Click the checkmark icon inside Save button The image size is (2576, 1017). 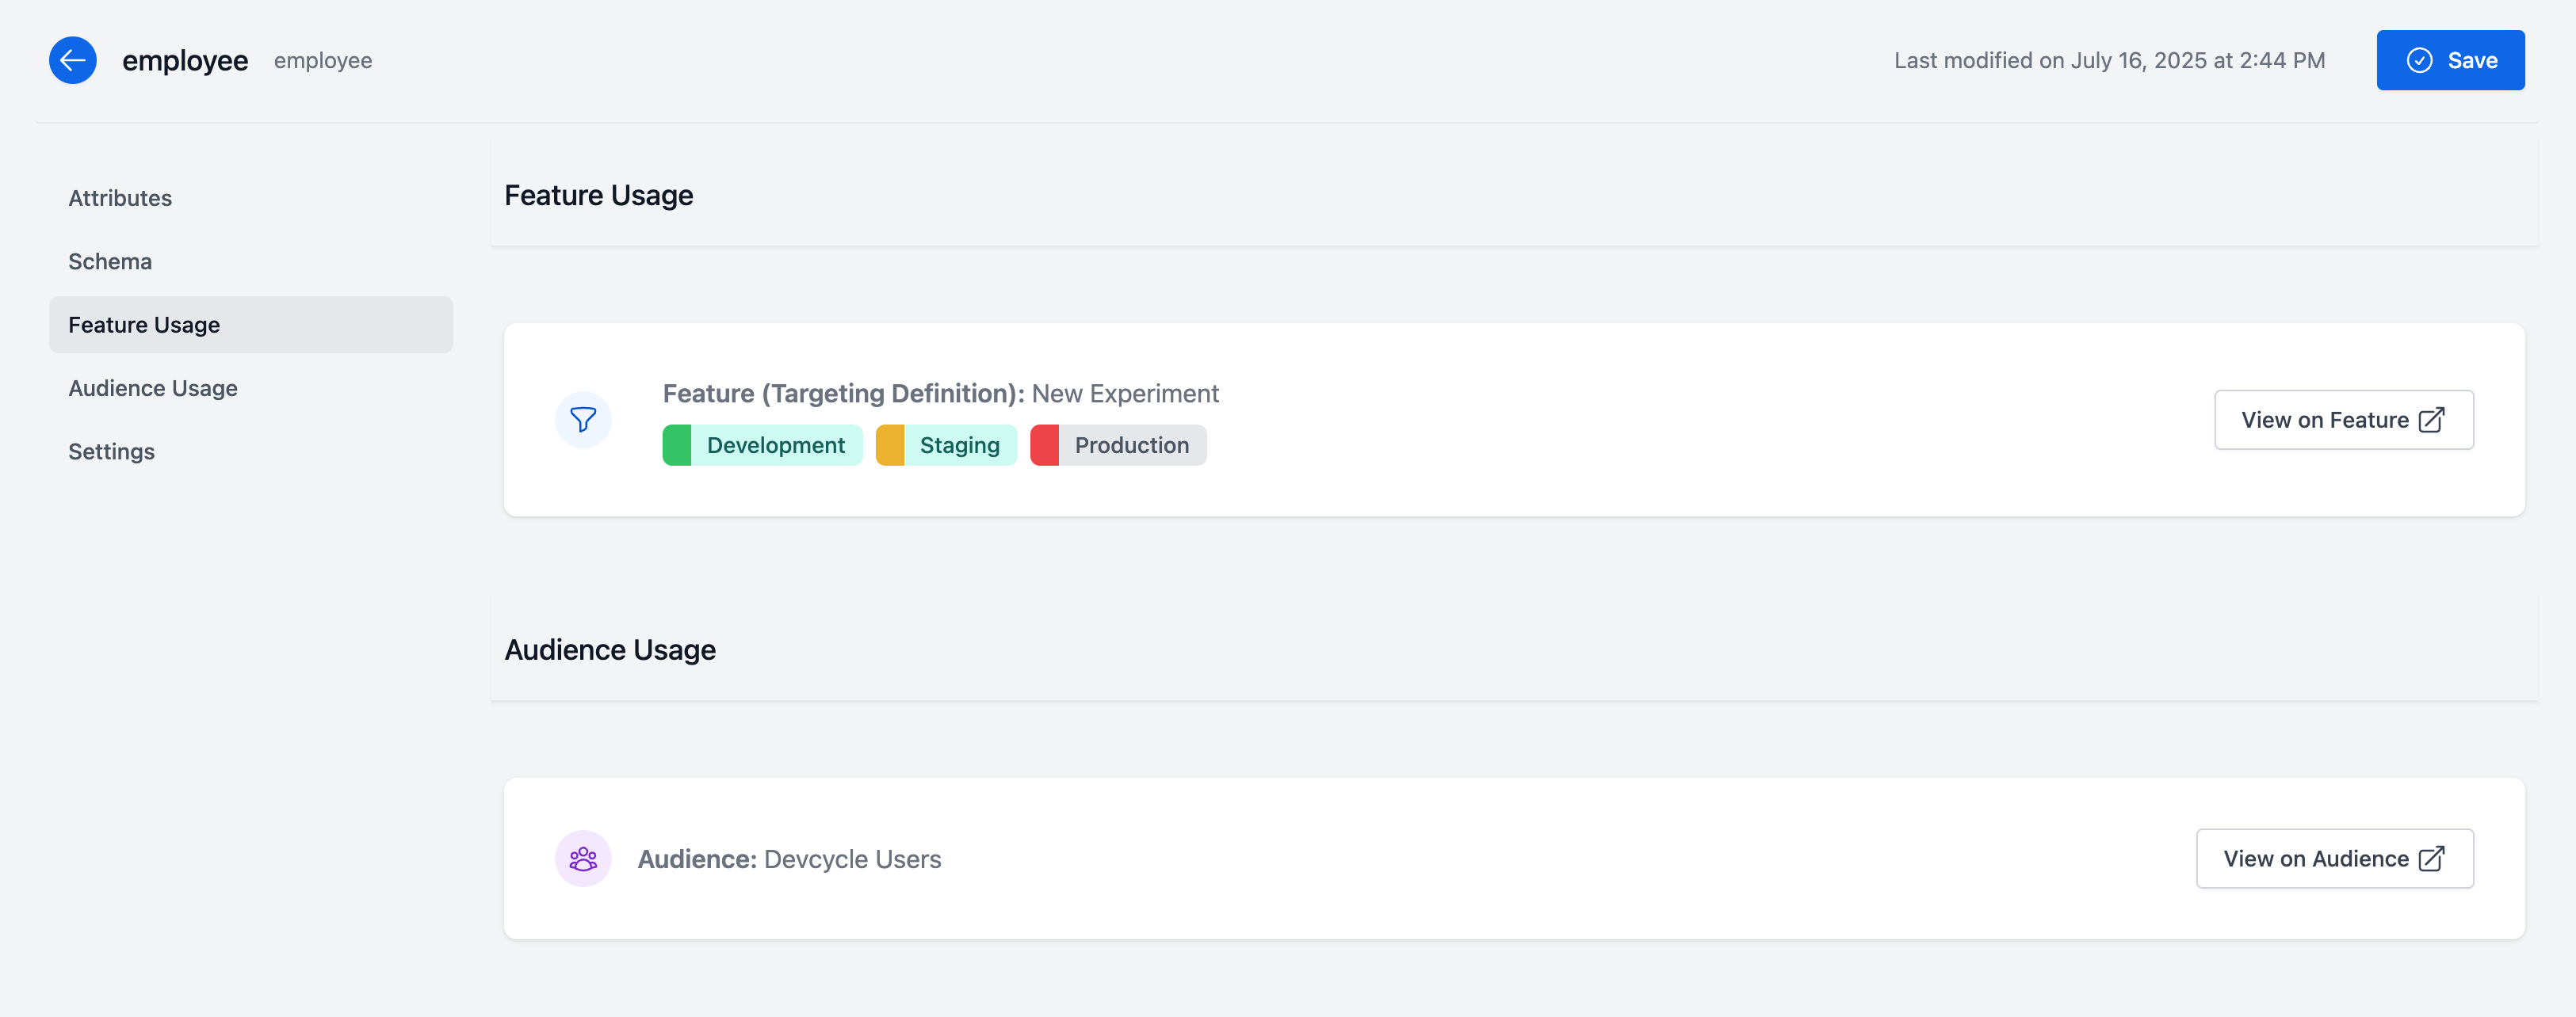coord(2419,60)
